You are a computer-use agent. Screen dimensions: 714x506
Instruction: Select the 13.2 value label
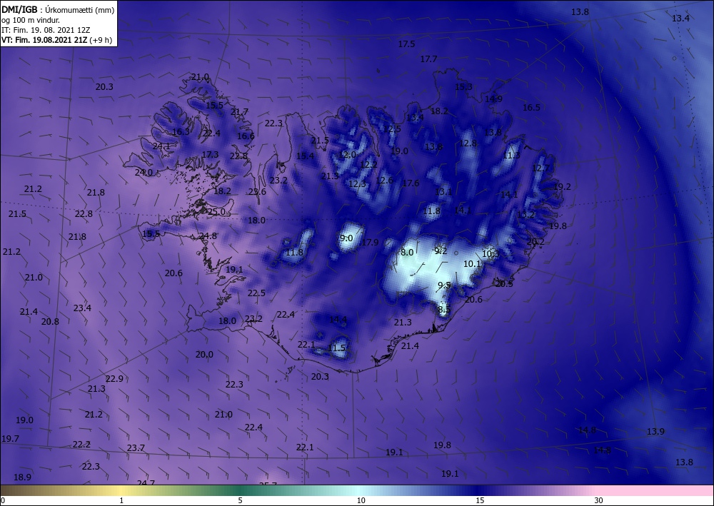(526, 214)
